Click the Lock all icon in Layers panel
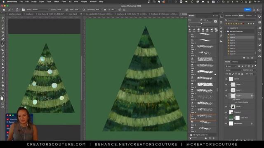The height and width of the screenshot is (148, 264). click(242, 74)
